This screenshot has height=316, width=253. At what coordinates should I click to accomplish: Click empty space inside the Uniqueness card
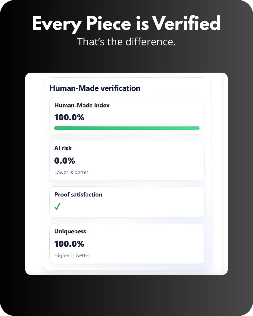coord(152,244)
